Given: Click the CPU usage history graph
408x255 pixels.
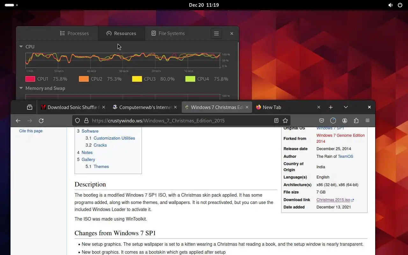Looking at the screenshot, I should click(123, 60).
